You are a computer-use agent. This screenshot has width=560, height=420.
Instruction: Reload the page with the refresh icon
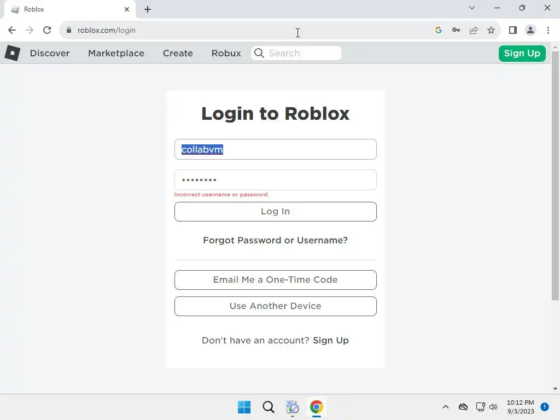tap(47, 30)
